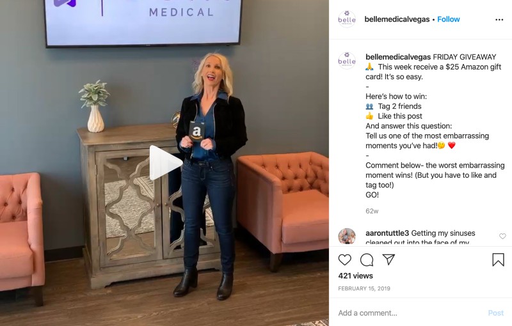The height and width of the screenshot is (326, 512).
Task: Click the 421 views count
Action: [355, 276]
